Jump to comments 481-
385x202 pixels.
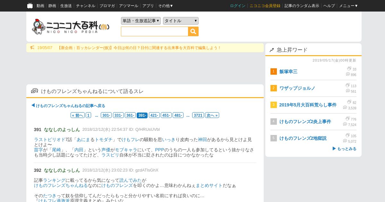pyautogui.click(x=178, y=115)
